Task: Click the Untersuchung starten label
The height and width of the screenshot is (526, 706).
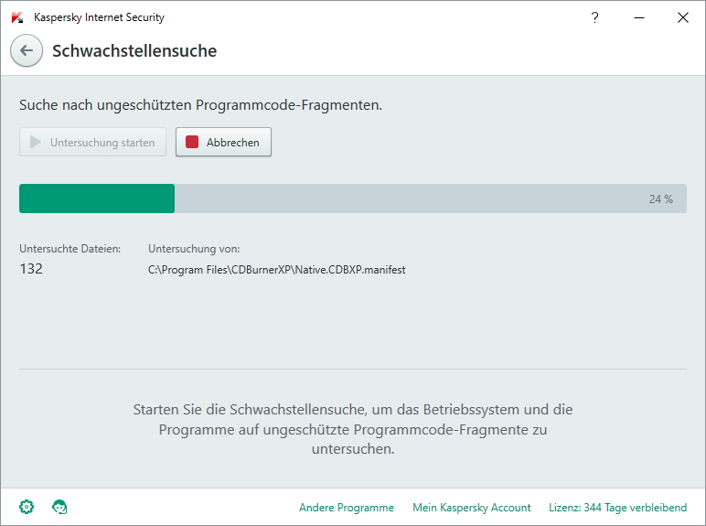Action: [x=102, y=143]
